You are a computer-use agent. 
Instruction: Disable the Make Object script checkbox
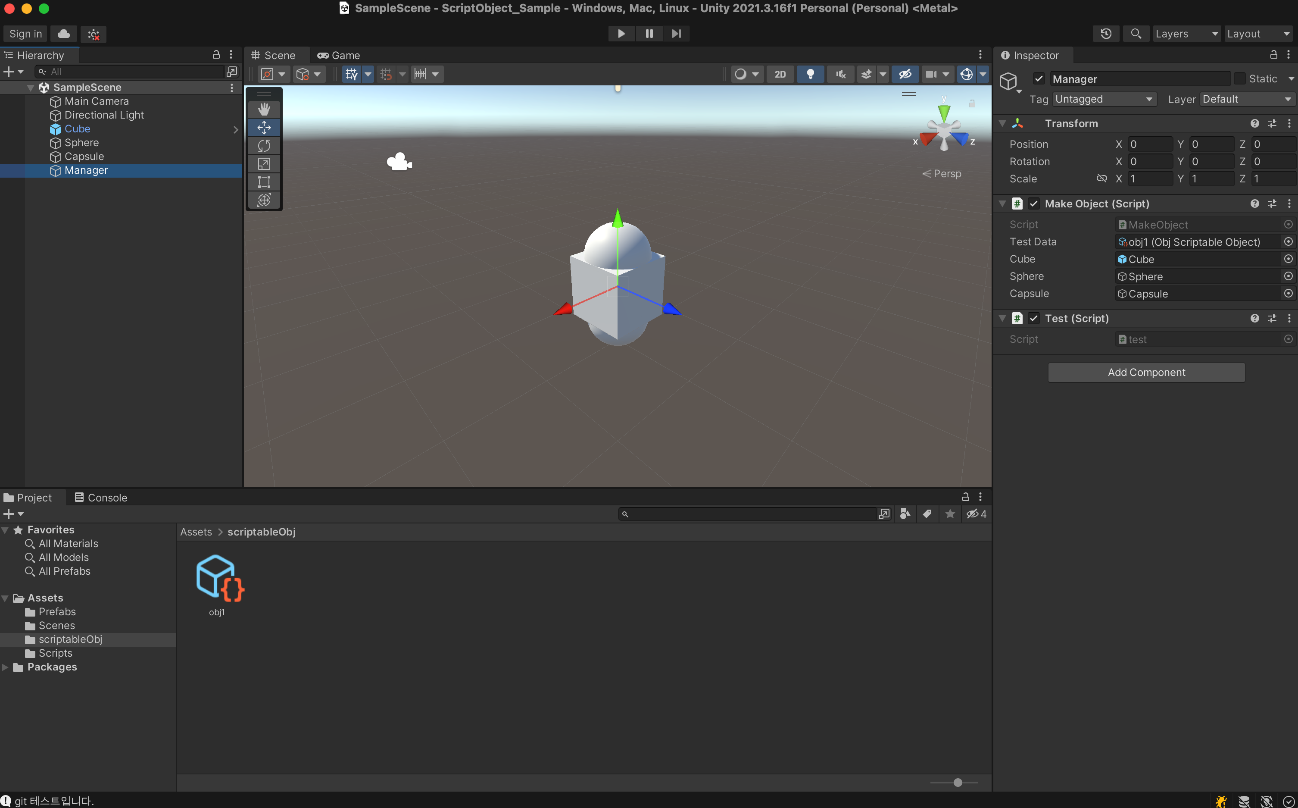[x=1033, y=204]
